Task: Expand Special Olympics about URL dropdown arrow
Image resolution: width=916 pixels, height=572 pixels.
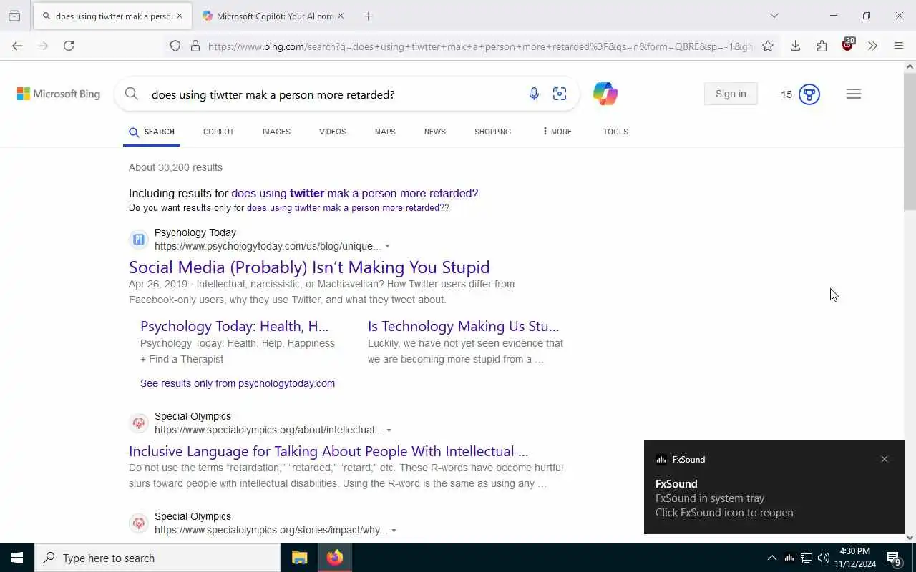Action: point(389,430)
